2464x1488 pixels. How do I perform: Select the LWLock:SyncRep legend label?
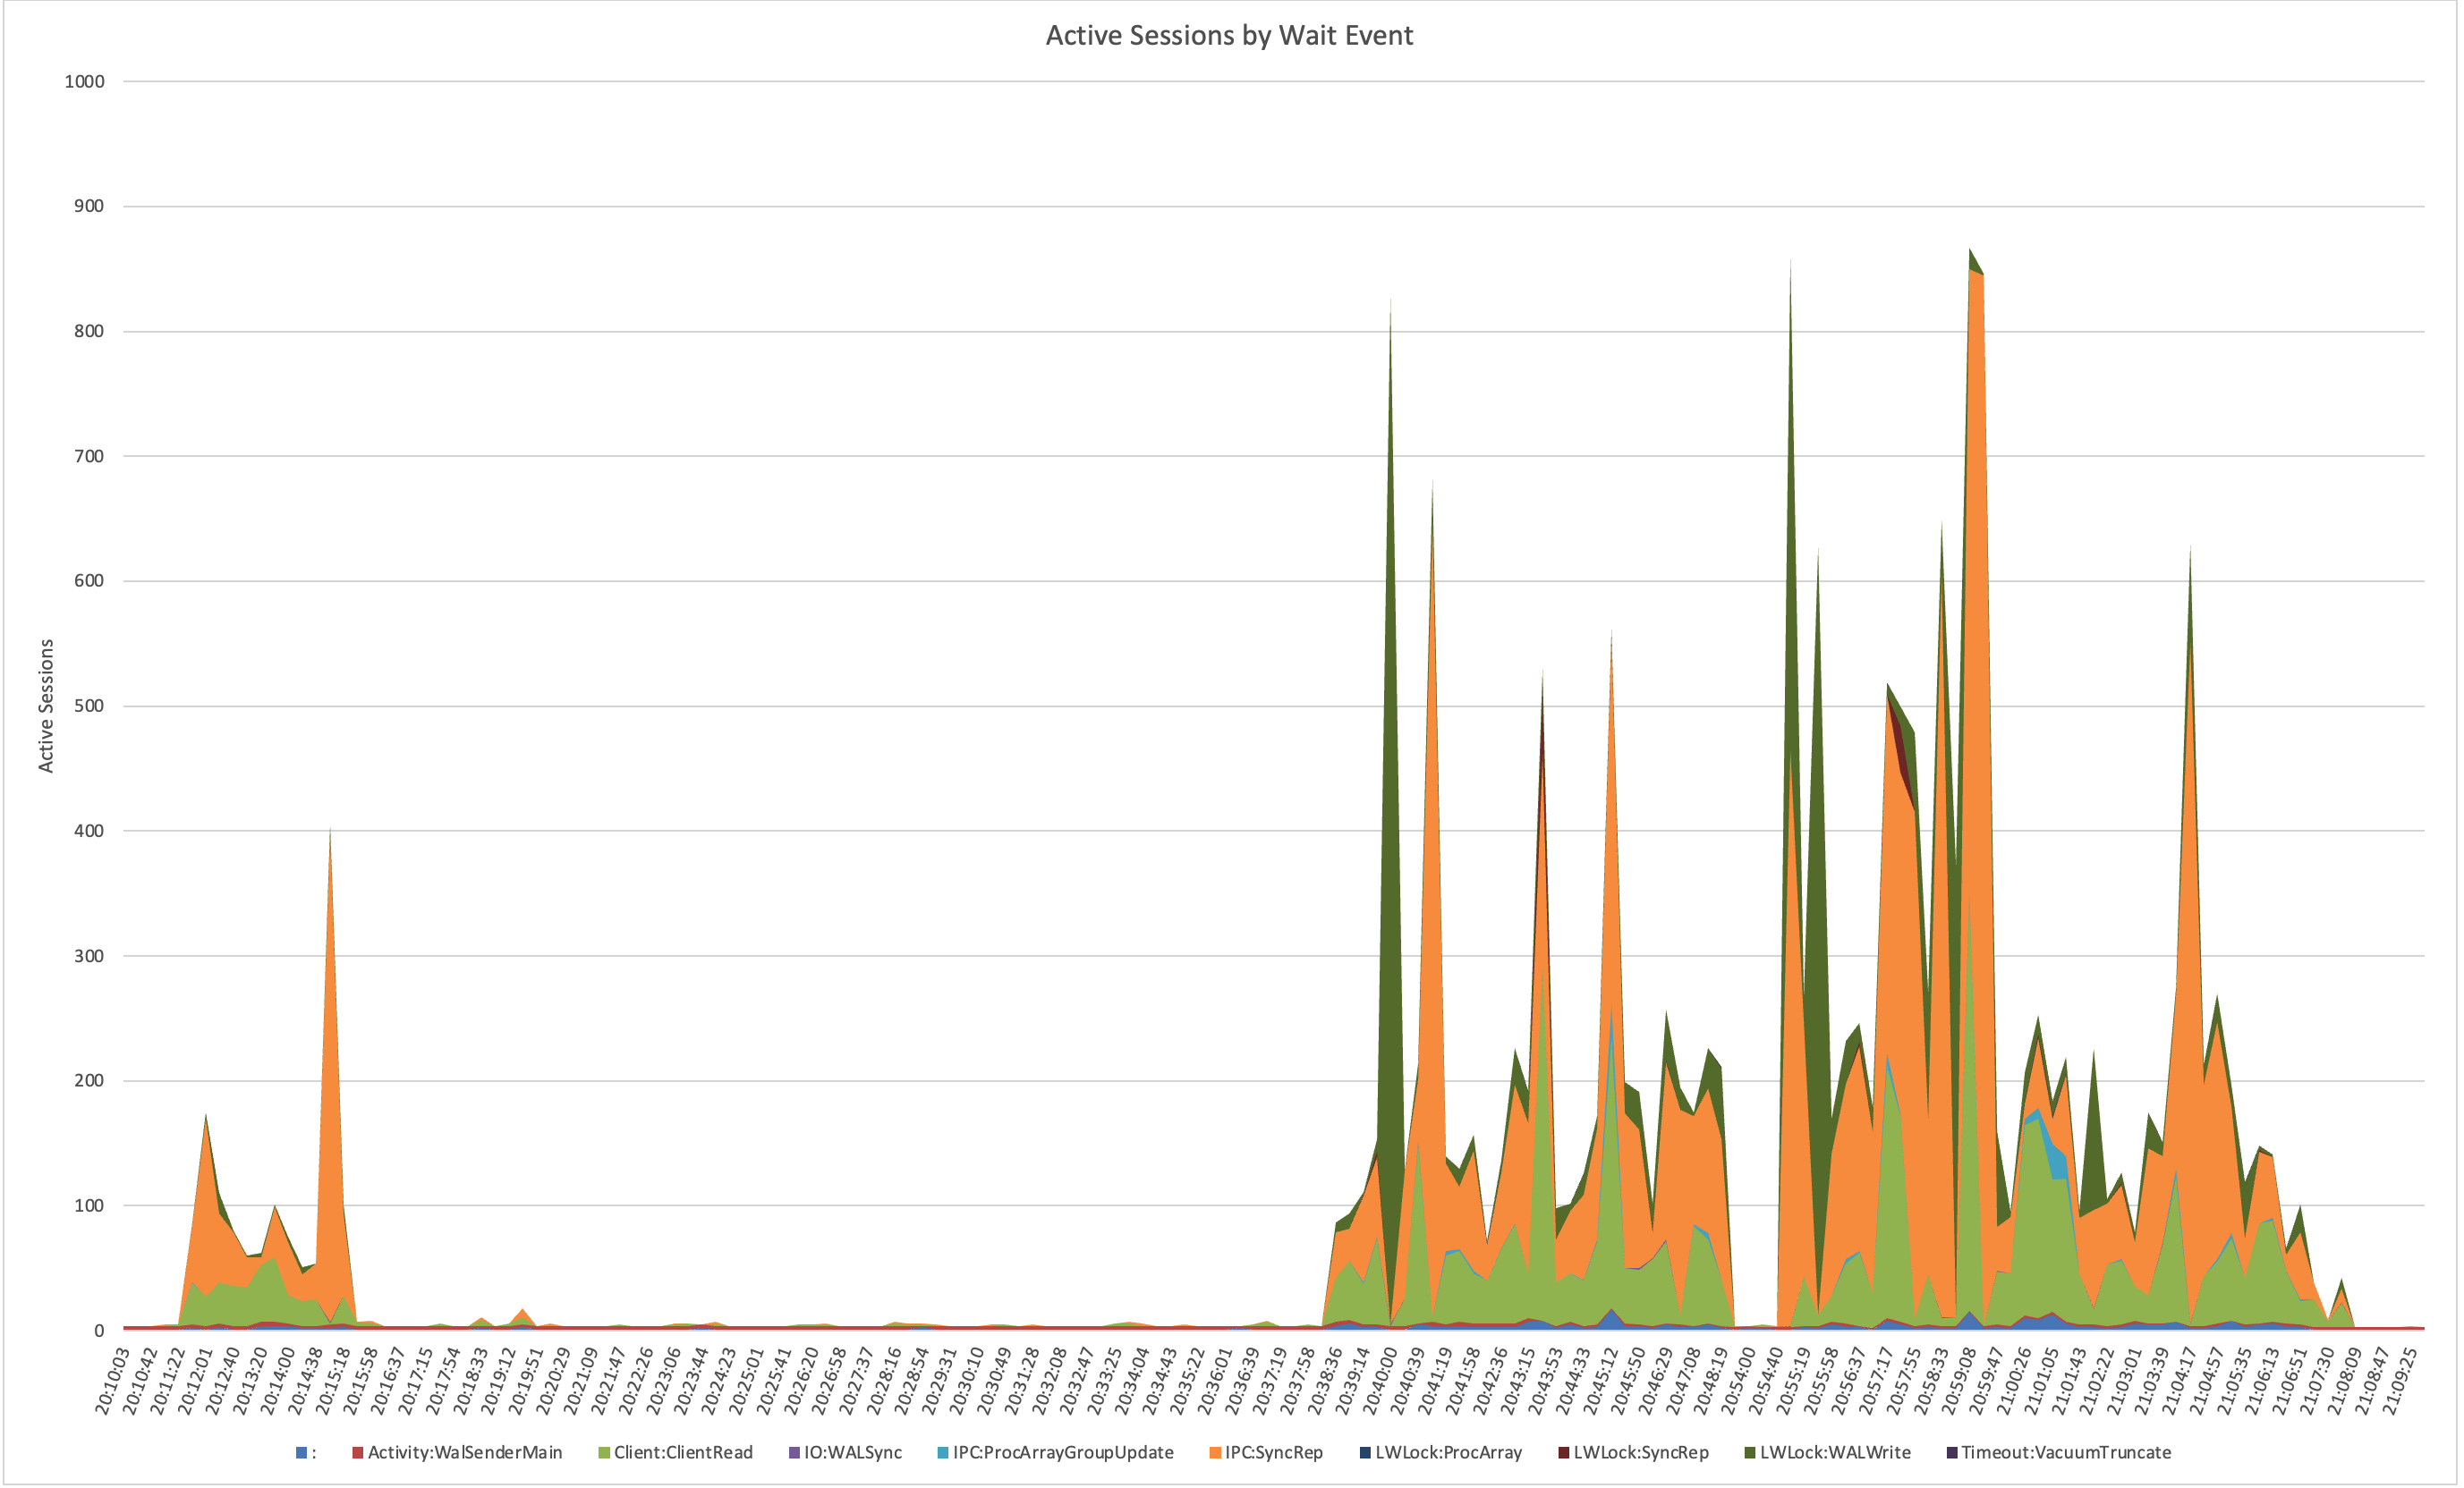[1640, 1452]
